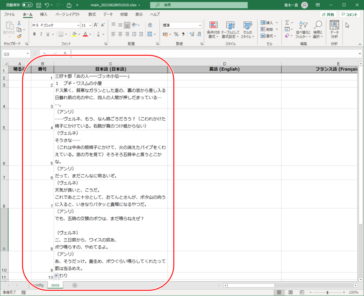Toggle Italic formatting button
Screen dimensions: 364x296
(41, 34)
